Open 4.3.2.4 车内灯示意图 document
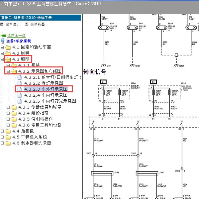The width and height of the screenshot is (199, 199). (46, 95)
